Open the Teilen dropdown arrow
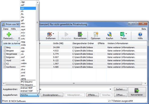The image size is (149, 104). point(126,34)
